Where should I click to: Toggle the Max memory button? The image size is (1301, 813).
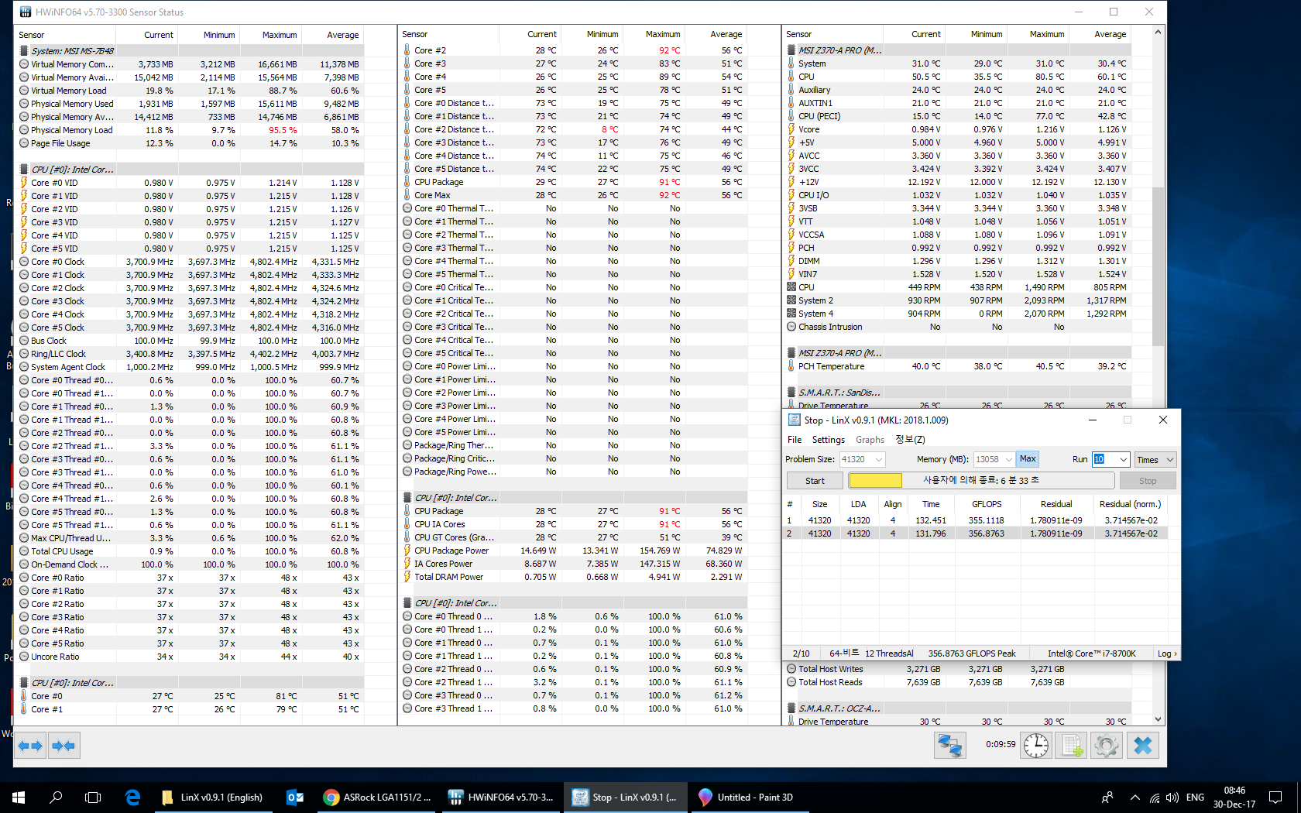(x=1028, y=459)
